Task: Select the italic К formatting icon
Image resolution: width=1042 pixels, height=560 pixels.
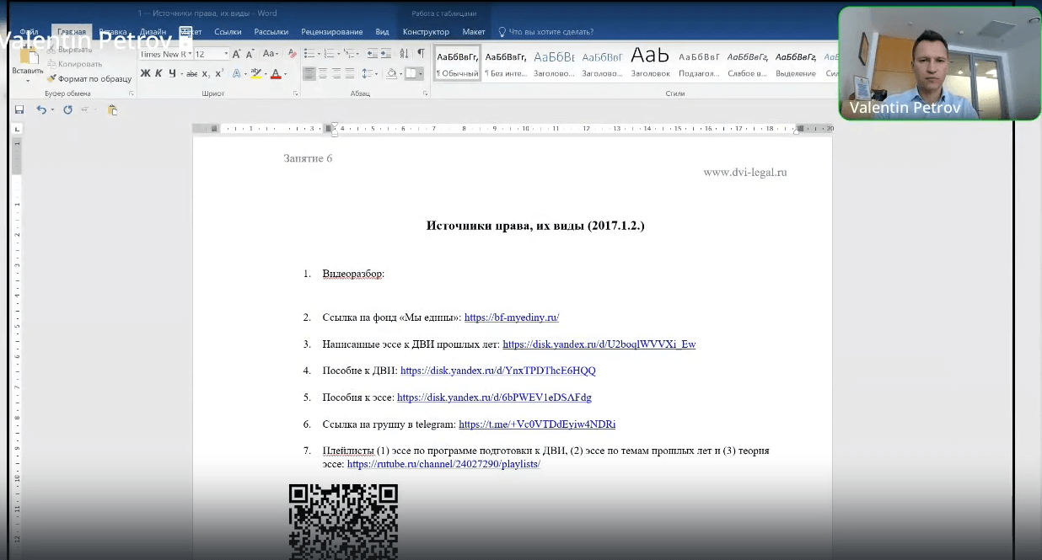Action: [159, 72]
